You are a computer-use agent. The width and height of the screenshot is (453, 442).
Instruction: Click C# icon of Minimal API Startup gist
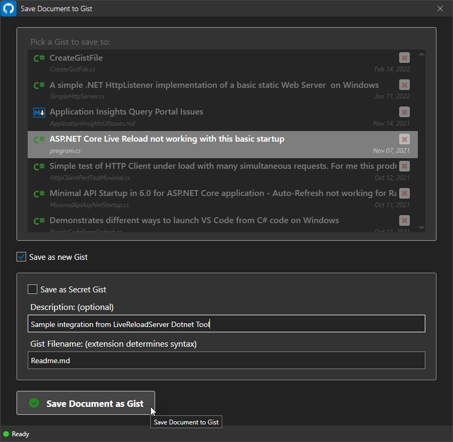39,194
